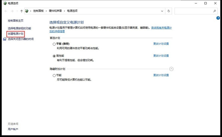Open 控制面板 in the breadcrumb
Viewport: 222px width, 137px height.
tap(38, 11)
